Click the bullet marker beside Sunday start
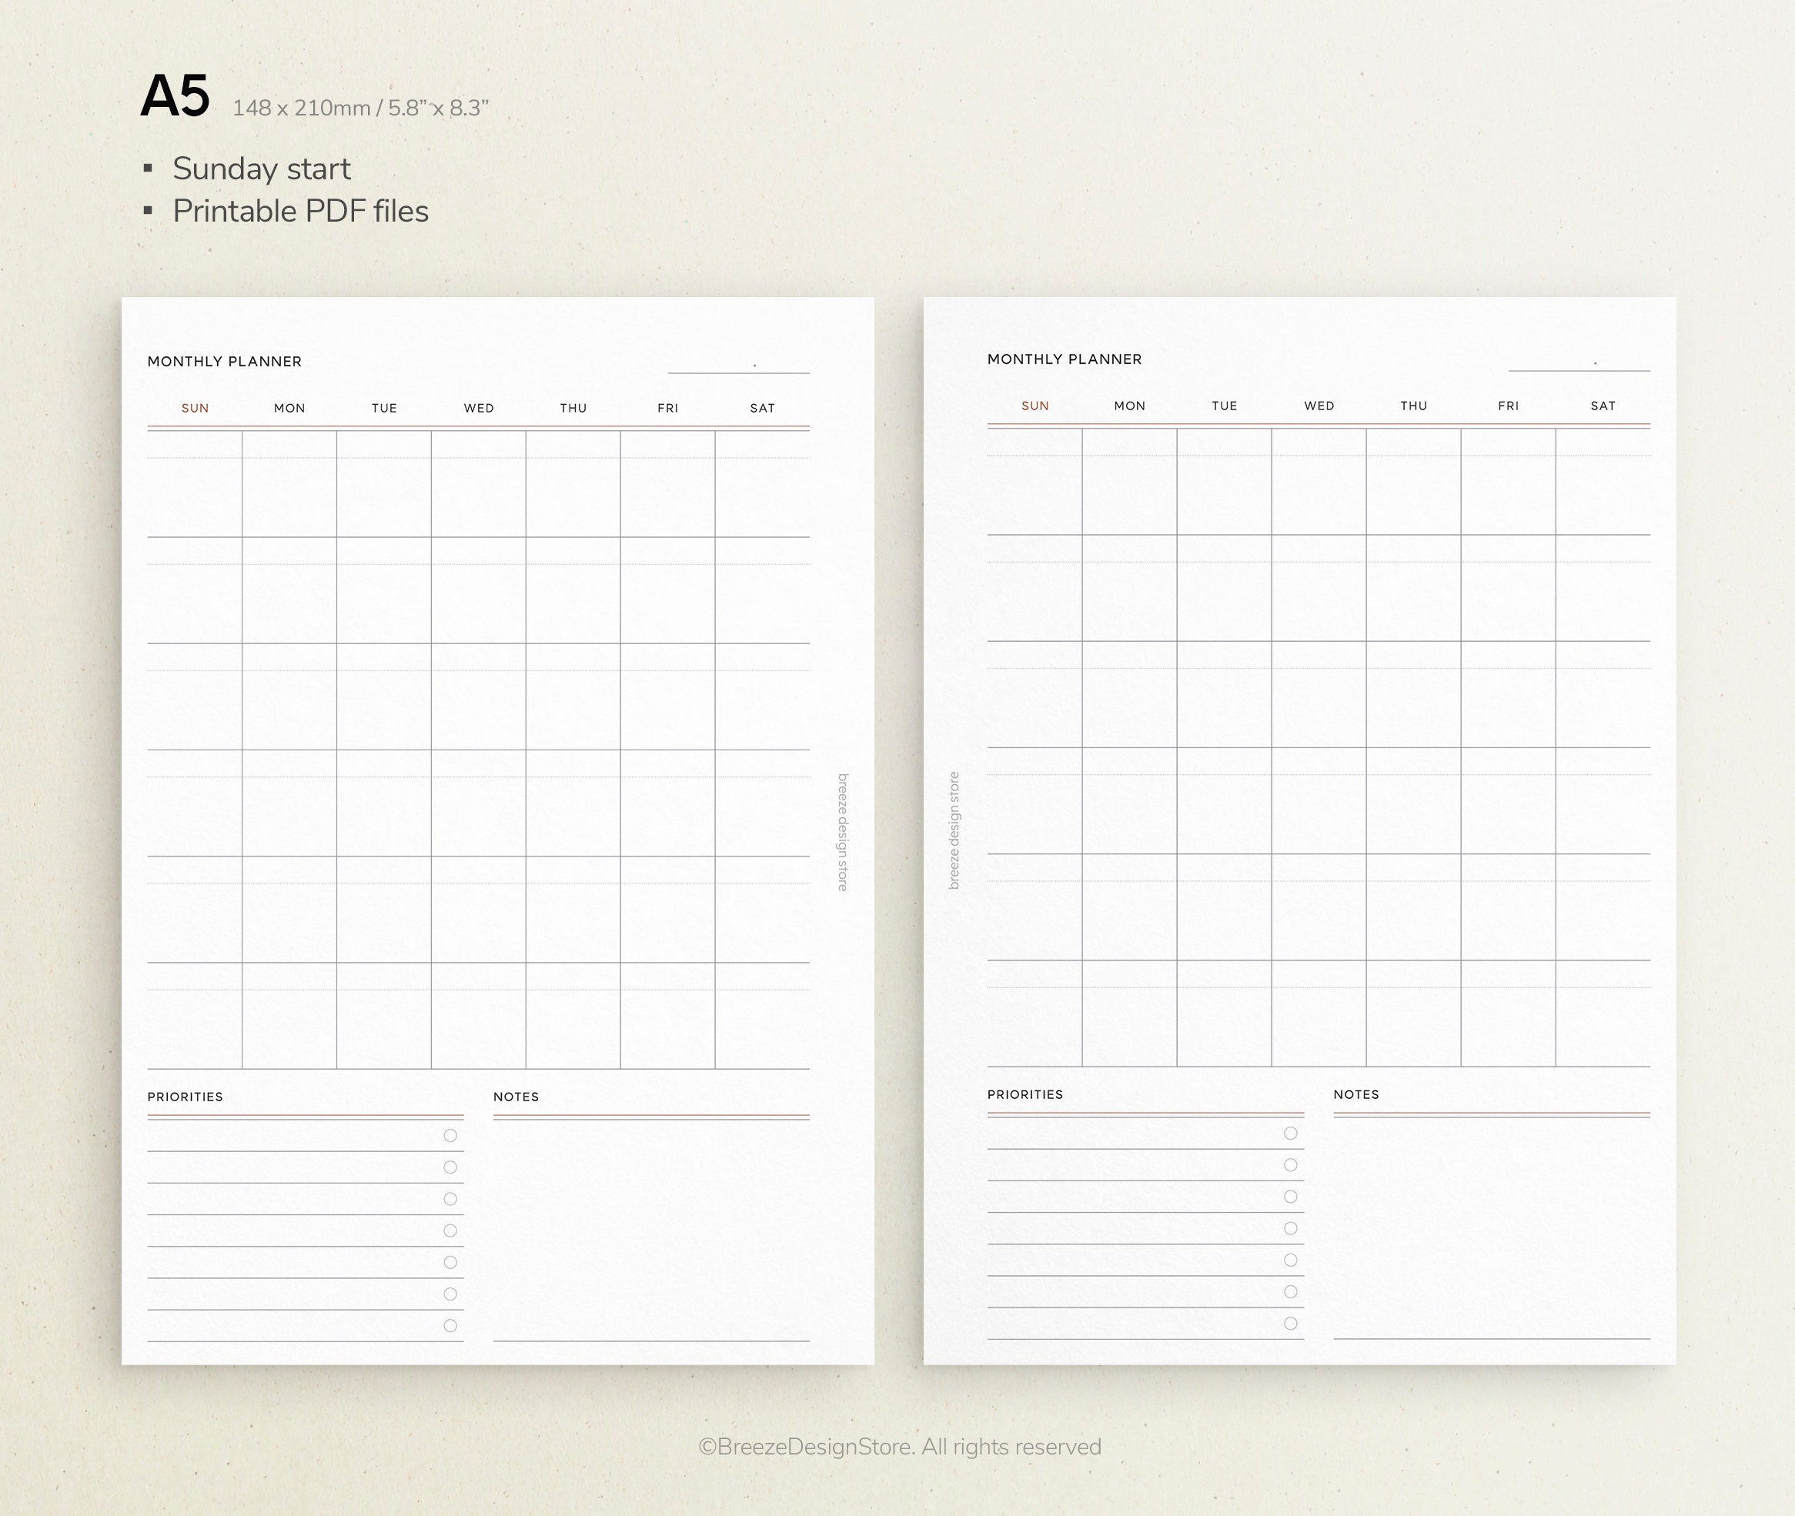 [x=147, y=169]
